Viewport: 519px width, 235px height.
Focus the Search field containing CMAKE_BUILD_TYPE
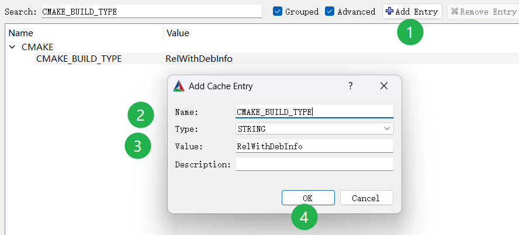click(151, 12)
